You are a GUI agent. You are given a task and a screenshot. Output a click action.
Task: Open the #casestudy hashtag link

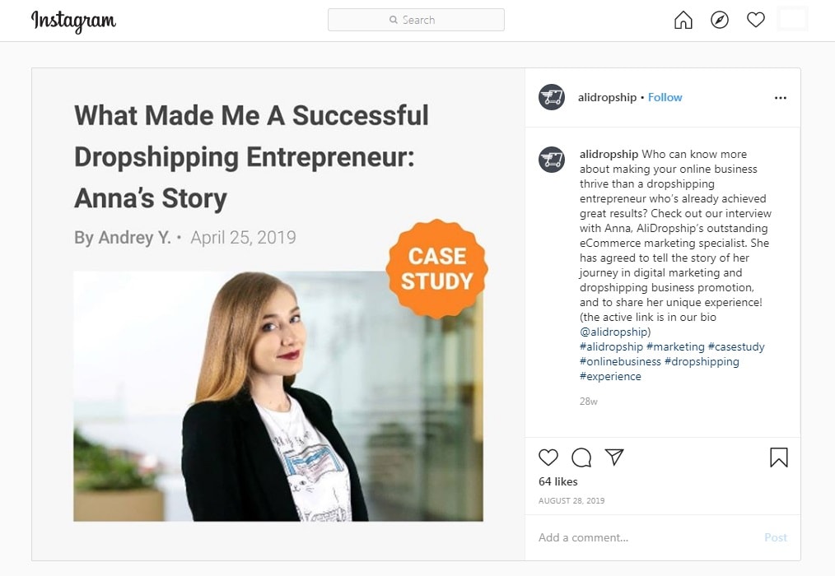(x=736, y=346)
